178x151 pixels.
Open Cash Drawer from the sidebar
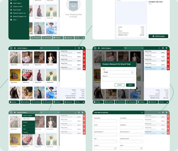point(17,10)
